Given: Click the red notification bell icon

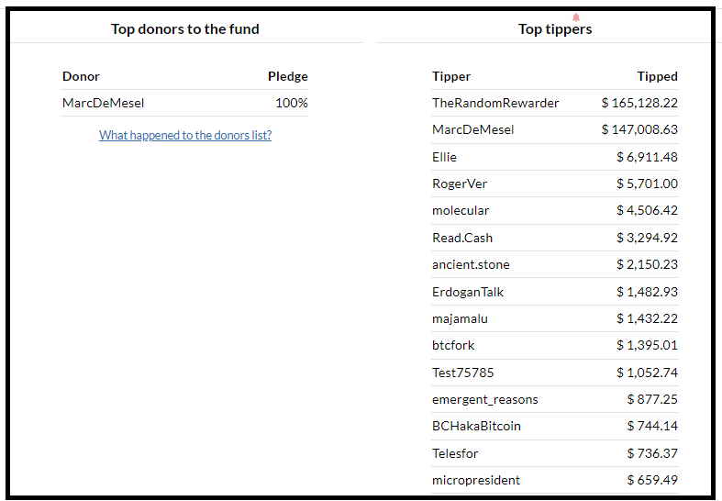Looking at the screenshot, I should 575,17.
